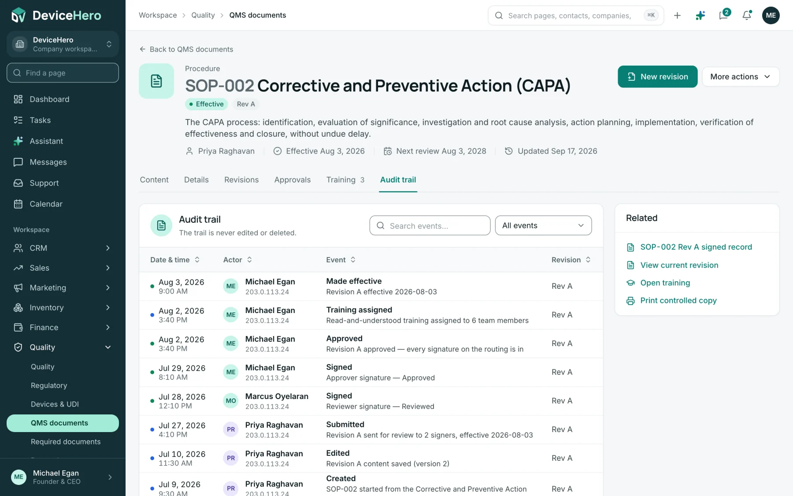Expand the Inventory section
The height and width of the screenshot is (496, 793).
click(x=63, y=307)
